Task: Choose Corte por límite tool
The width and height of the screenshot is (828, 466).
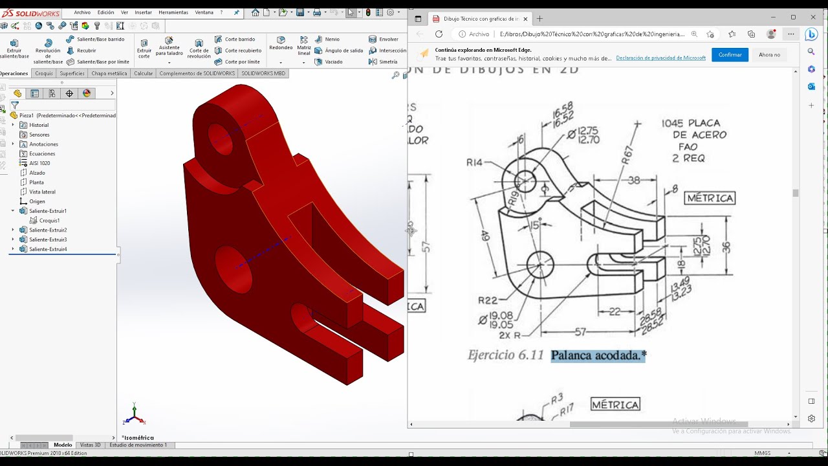Action: point(237,61)
